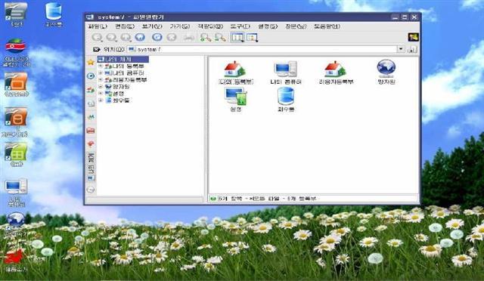484x281 pixels.
Task: Click the location field showing system:/
Action: tap(262, 49)
